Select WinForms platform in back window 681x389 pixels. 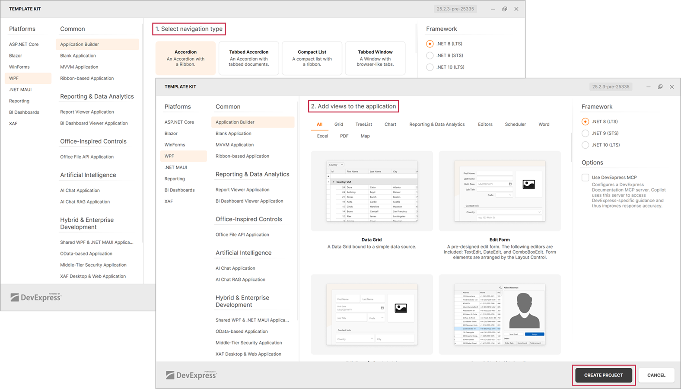pos(19,67)
